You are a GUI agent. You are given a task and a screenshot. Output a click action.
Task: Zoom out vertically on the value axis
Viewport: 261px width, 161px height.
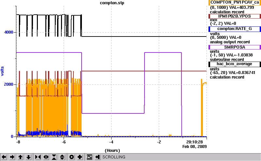(x=62, y=157)
